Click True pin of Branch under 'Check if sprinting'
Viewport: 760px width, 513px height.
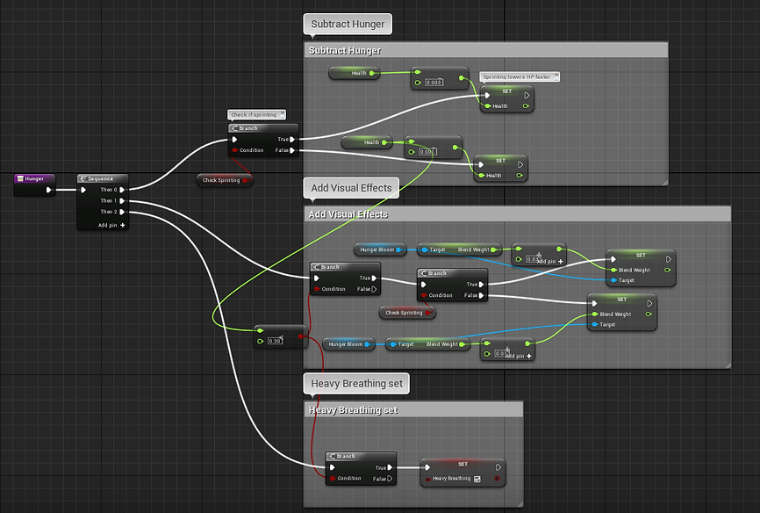click(x=291, y=140)
